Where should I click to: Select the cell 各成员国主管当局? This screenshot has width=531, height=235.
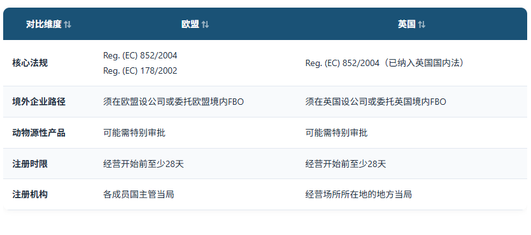coord(139,194)
